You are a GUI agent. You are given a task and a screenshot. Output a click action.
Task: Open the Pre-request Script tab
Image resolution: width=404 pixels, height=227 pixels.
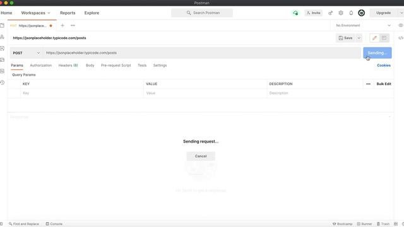pyautogui.click(x=116, y=66)
